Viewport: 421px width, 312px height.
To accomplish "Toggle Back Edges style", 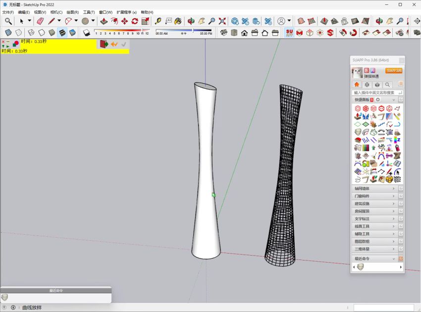I will click(18, 33).
